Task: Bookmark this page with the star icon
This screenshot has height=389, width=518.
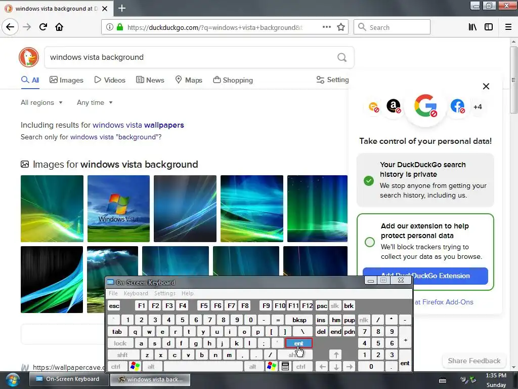Action: coord(341,27)
